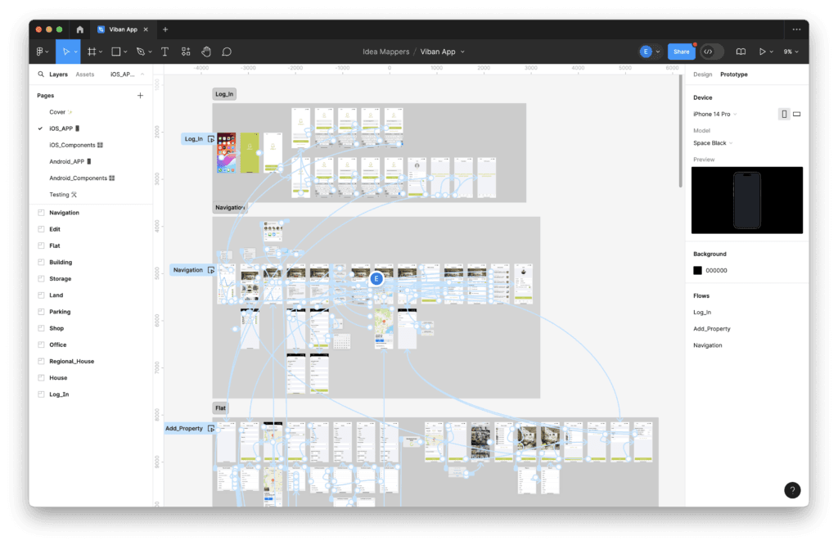Select the Storage layer
Image resolution: width=838 pixels, height=545 pixels.
click(60, 279)
